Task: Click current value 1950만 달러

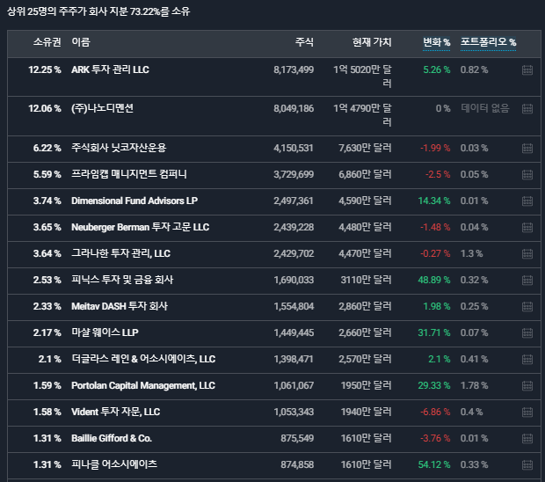Action: tap(366, 385)
